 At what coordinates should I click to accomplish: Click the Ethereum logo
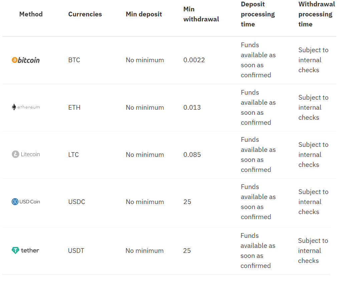(x=26, y=107)
